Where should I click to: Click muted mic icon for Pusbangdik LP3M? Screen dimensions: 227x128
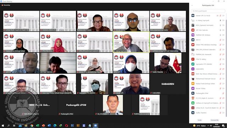(223, 93)
